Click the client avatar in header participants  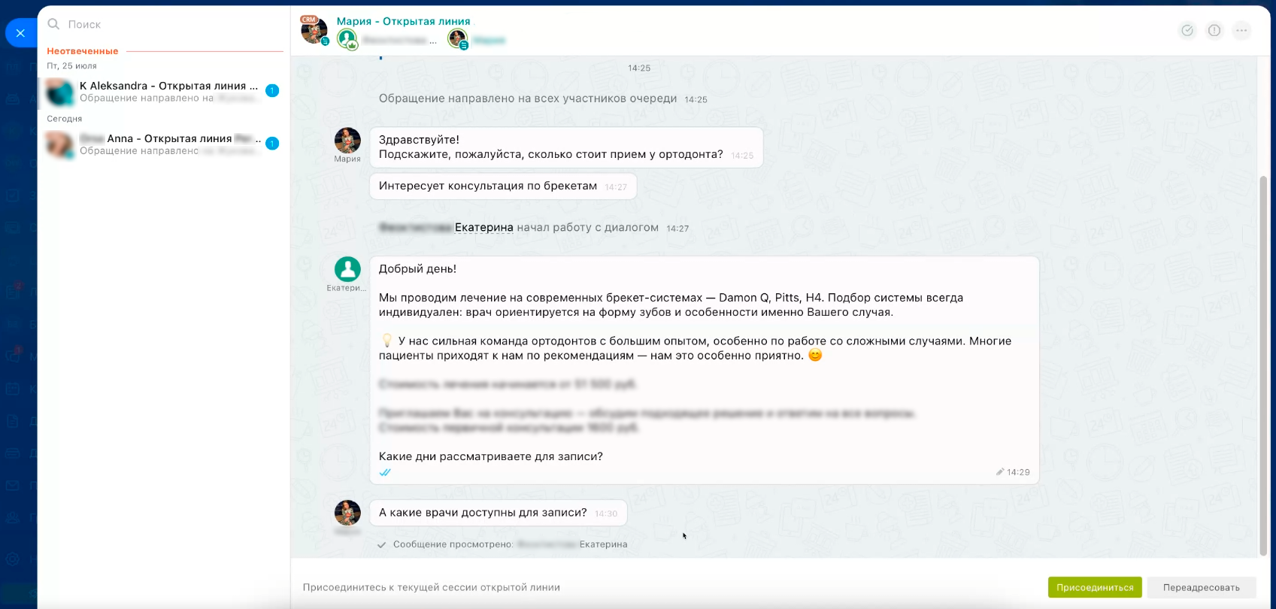click(x=458, y=38)
